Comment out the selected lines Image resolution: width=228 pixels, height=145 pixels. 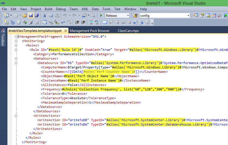[91, 22]
